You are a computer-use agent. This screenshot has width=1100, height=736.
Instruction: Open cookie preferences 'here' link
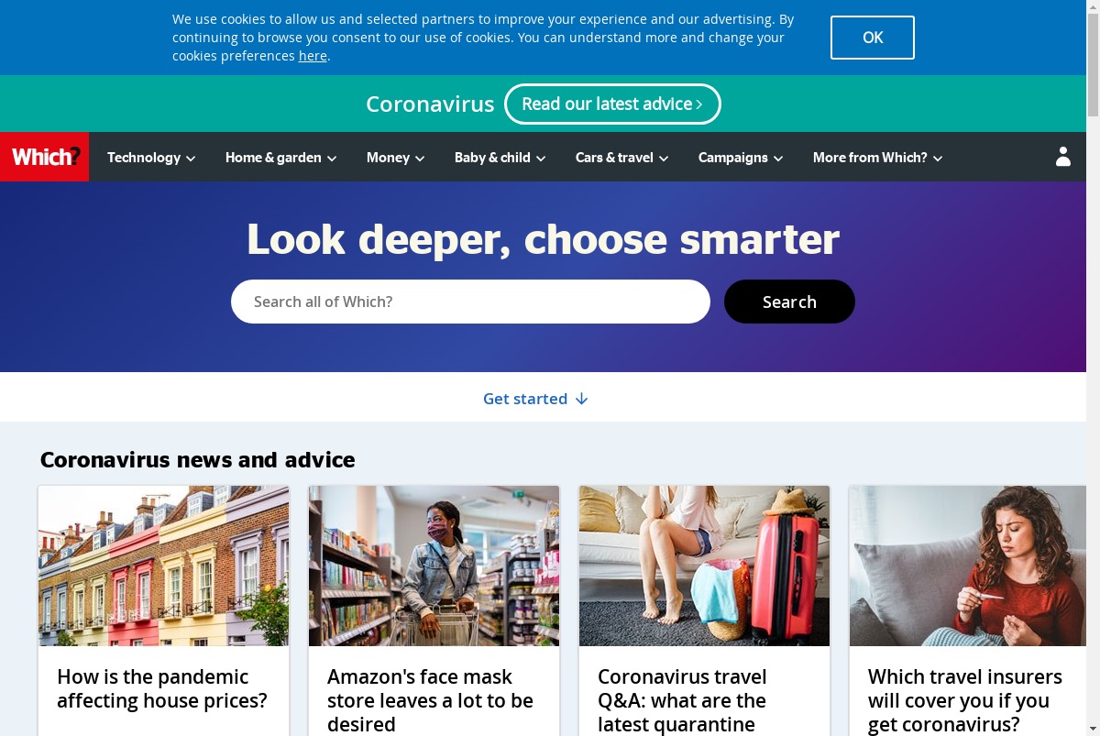313,56
